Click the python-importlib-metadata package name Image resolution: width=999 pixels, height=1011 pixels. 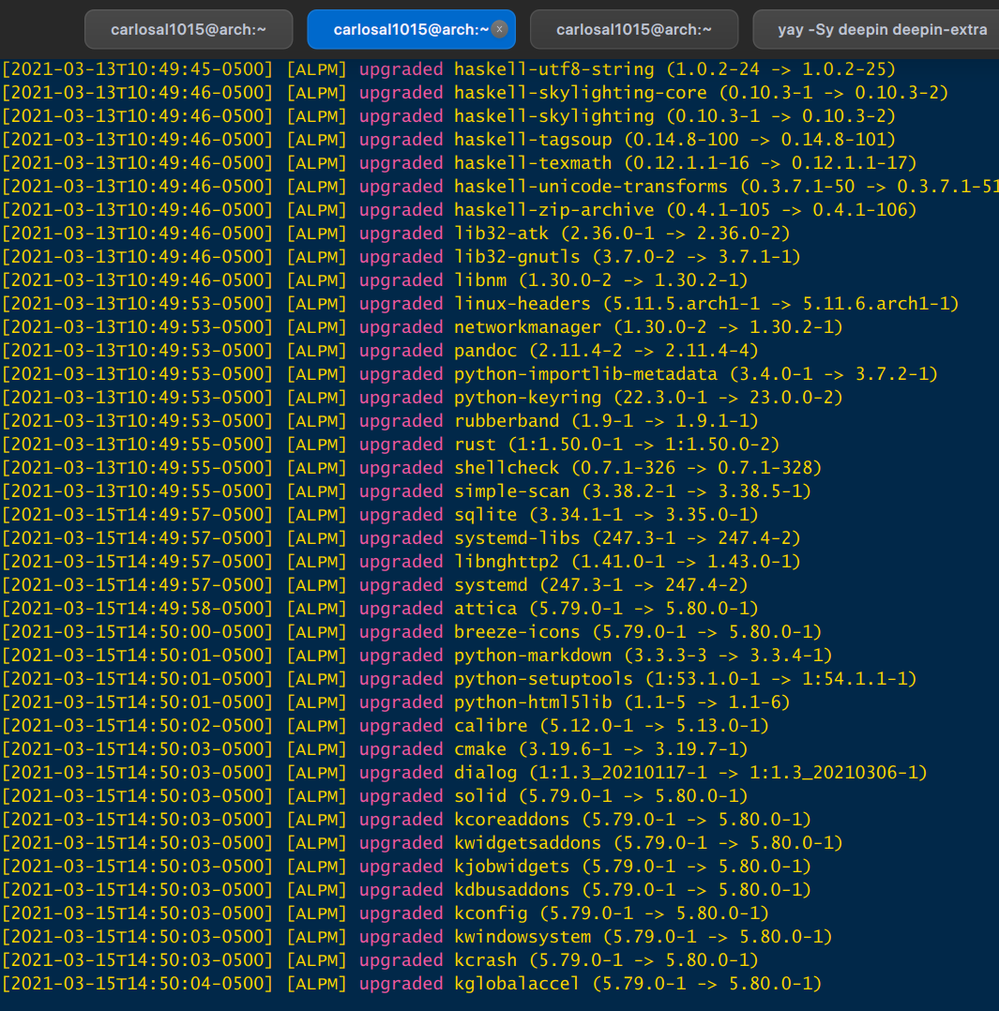click(x=585, y=374)
